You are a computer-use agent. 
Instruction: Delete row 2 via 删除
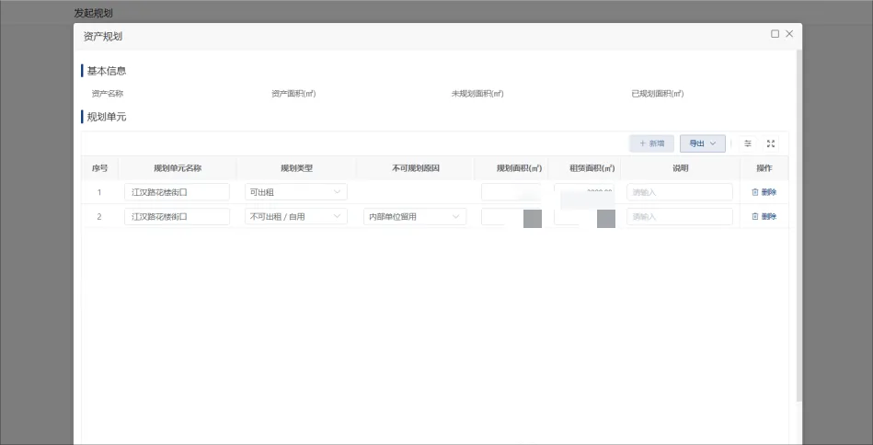pyautogui.click(x=764, y=217)
